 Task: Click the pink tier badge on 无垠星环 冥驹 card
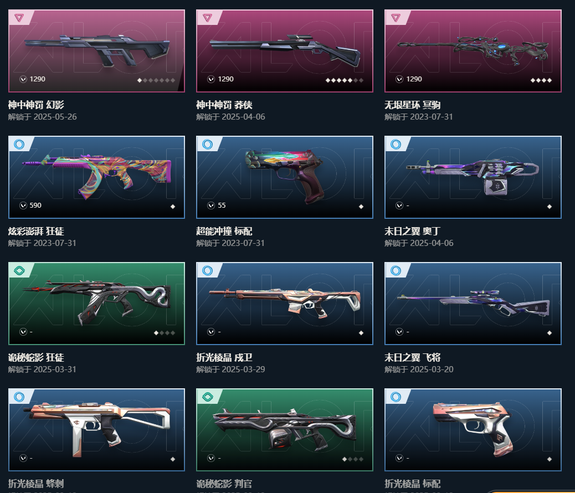tap(396, 18)
